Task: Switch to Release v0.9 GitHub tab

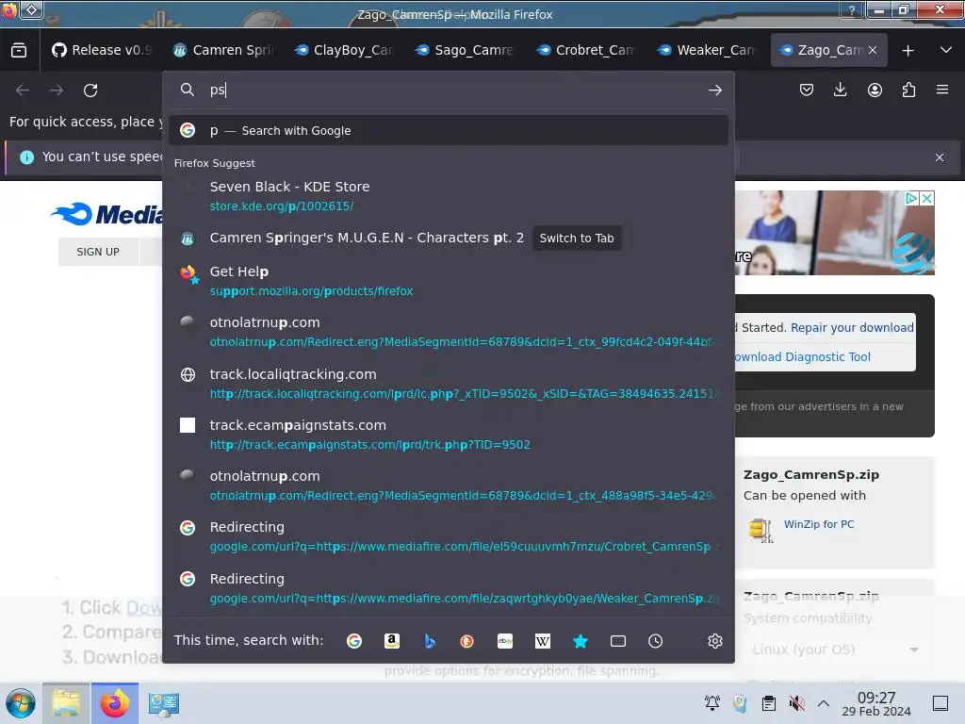Action: click(x=102, y=51)
